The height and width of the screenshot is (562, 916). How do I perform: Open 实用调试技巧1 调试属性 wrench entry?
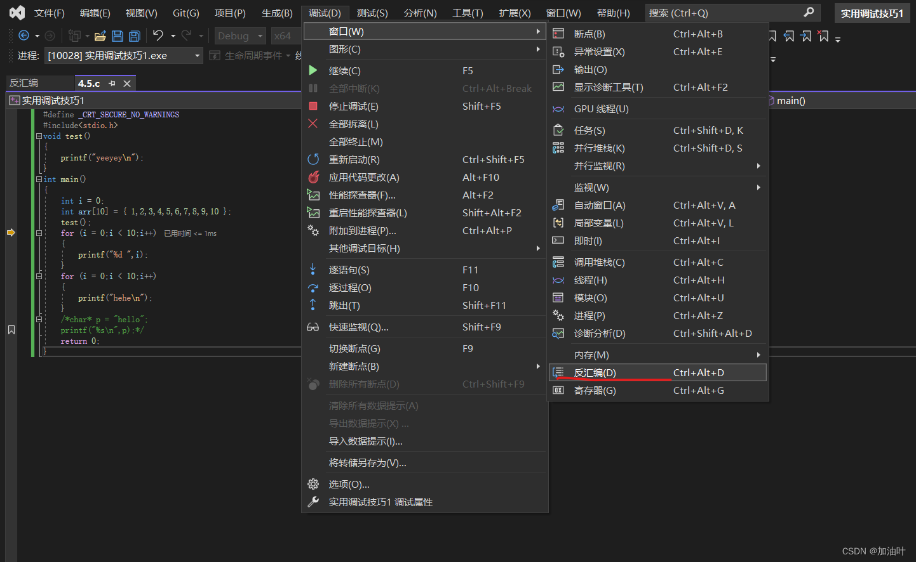point(424,502)
